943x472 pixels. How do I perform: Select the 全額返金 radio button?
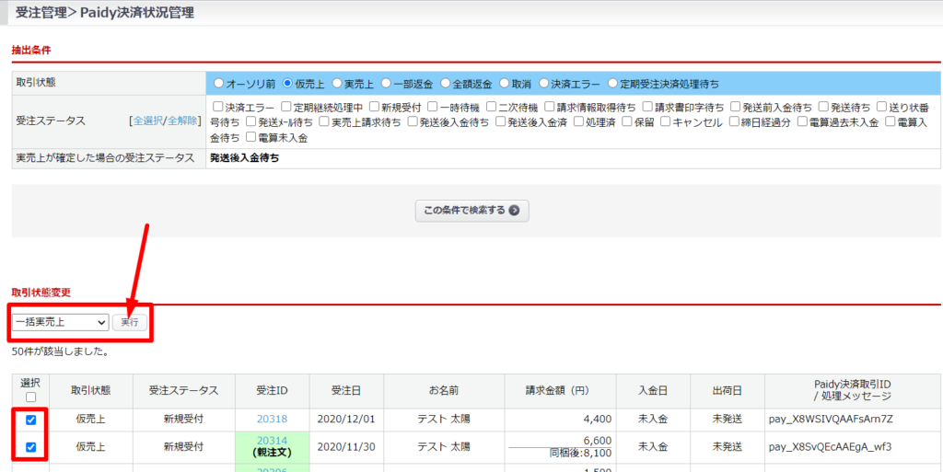(446, 82)
